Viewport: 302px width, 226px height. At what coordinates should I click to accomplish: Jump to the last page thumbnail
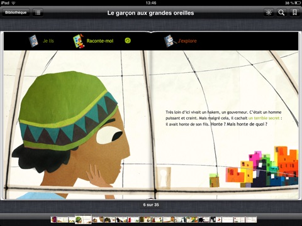click(251, 220)
